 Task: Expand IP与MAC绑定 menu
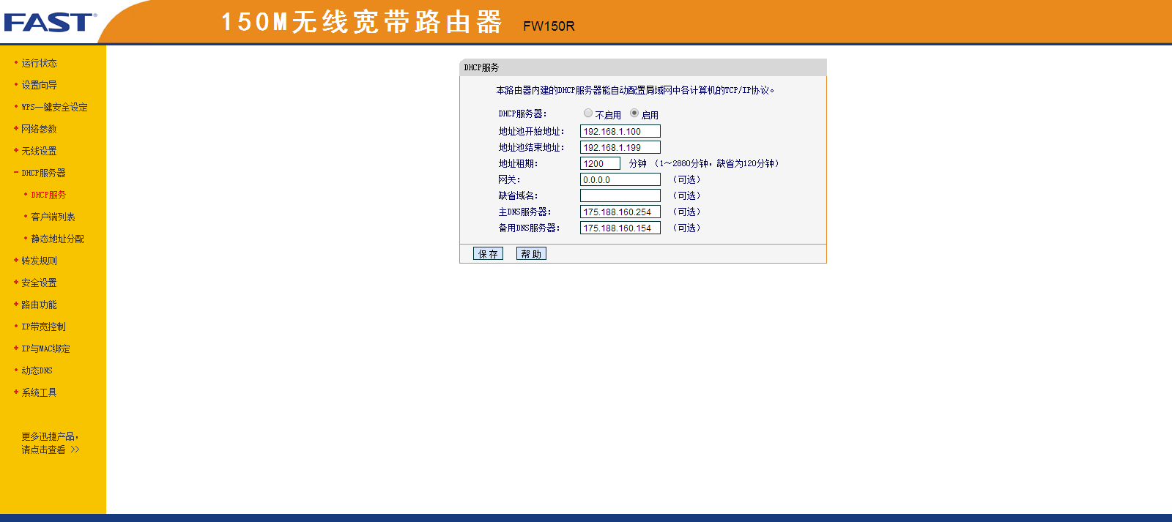45,348
